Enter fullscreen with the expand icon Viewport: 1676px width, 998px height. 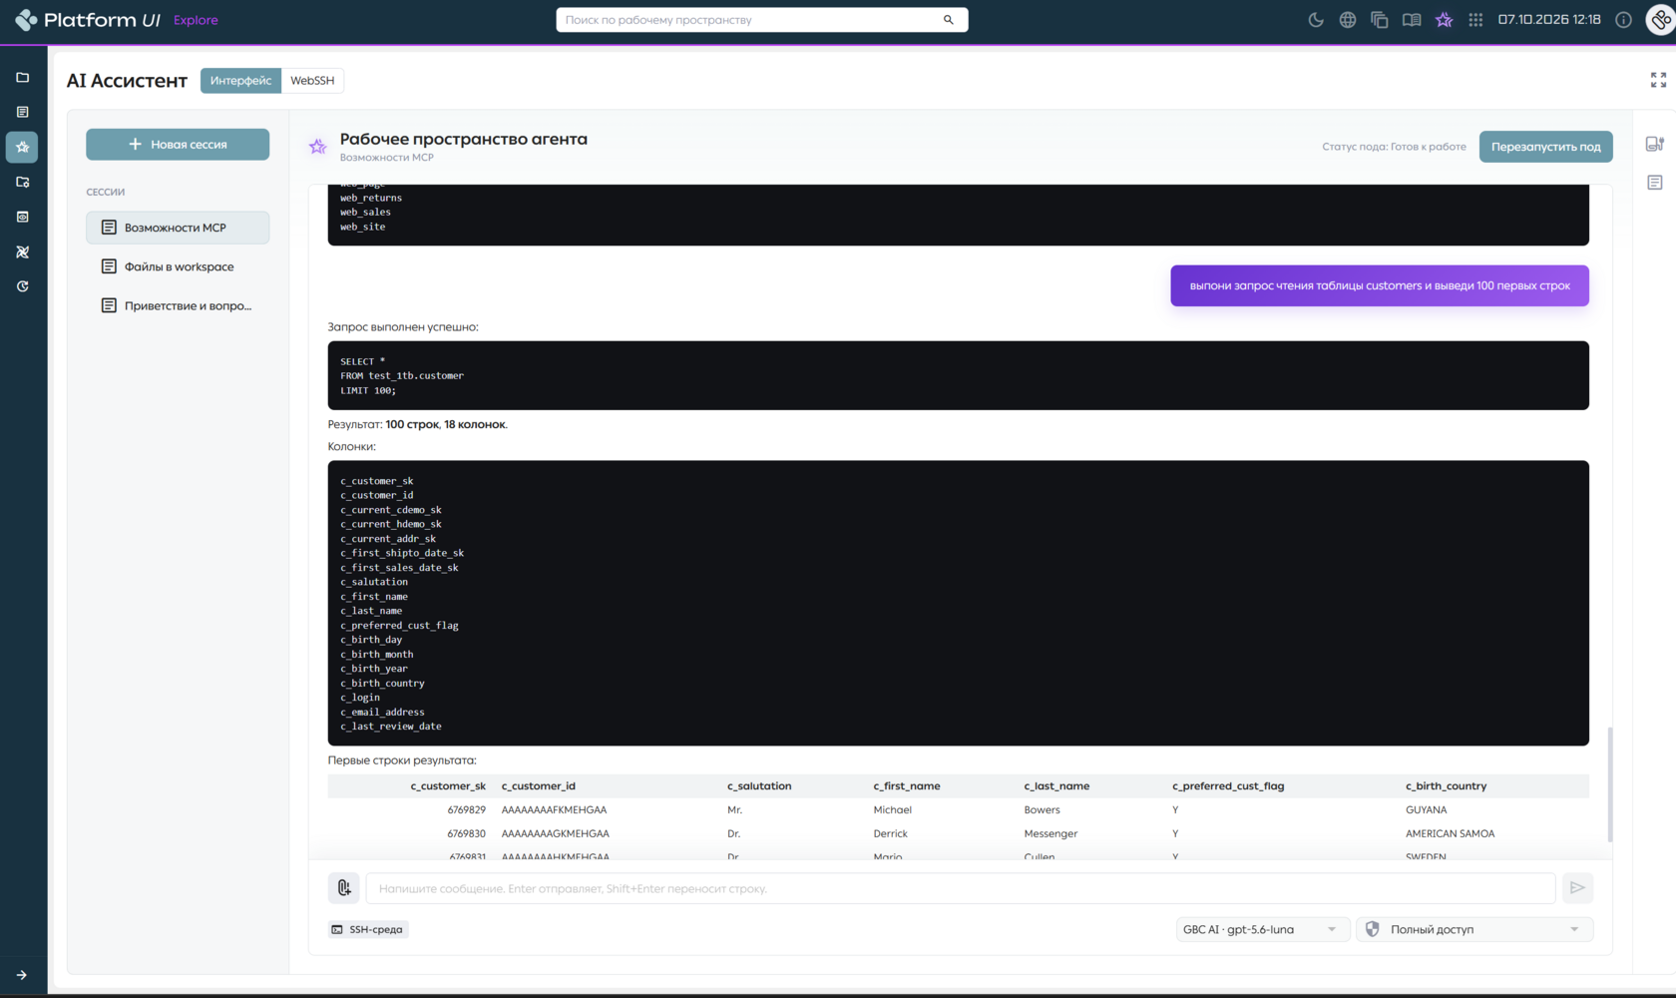pyautogui.click(x=1658, y=80)
